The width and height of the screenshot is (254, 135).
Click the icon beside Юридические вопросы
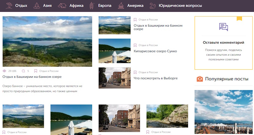point(153,6)
